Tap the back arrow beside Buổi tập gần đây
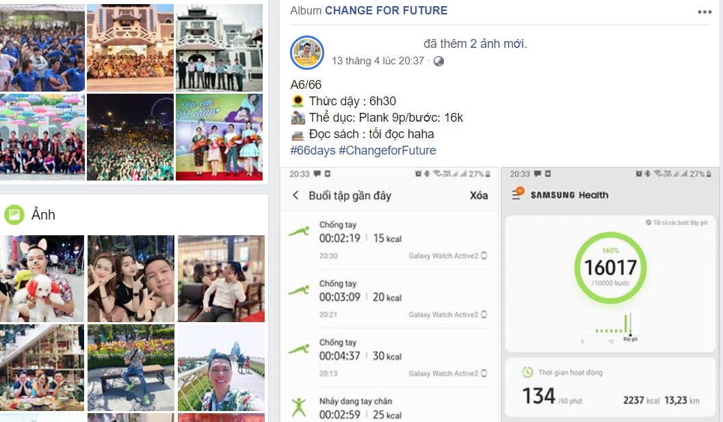This screenshot has height=422, width=723. [x=295, y=195]
